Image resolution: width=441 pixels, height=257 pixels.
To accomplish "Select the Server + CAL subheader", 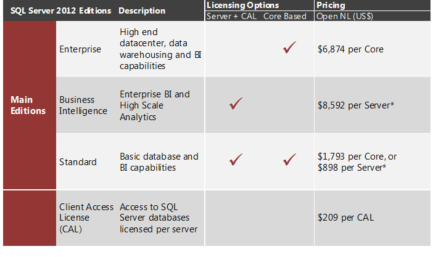I will [x=231, y=16].
